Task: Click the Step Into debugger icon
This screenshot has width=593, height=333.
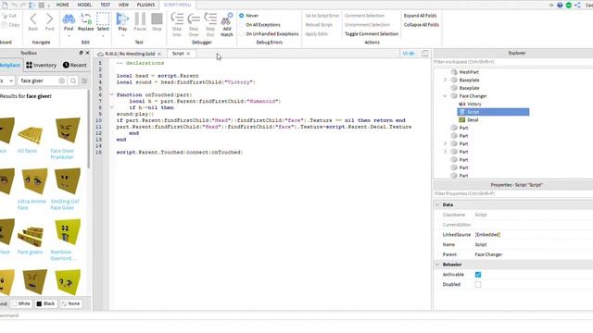Action: click(177, 18)
